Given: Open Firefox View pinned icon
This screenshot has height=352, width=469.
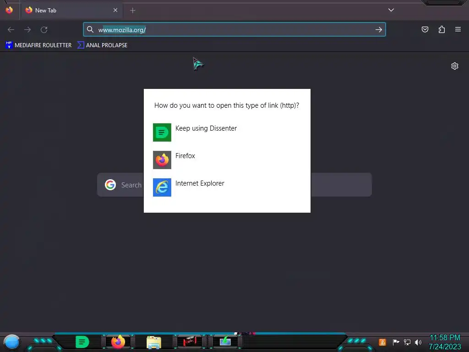Looking at the screenshot, I should 9,10.
